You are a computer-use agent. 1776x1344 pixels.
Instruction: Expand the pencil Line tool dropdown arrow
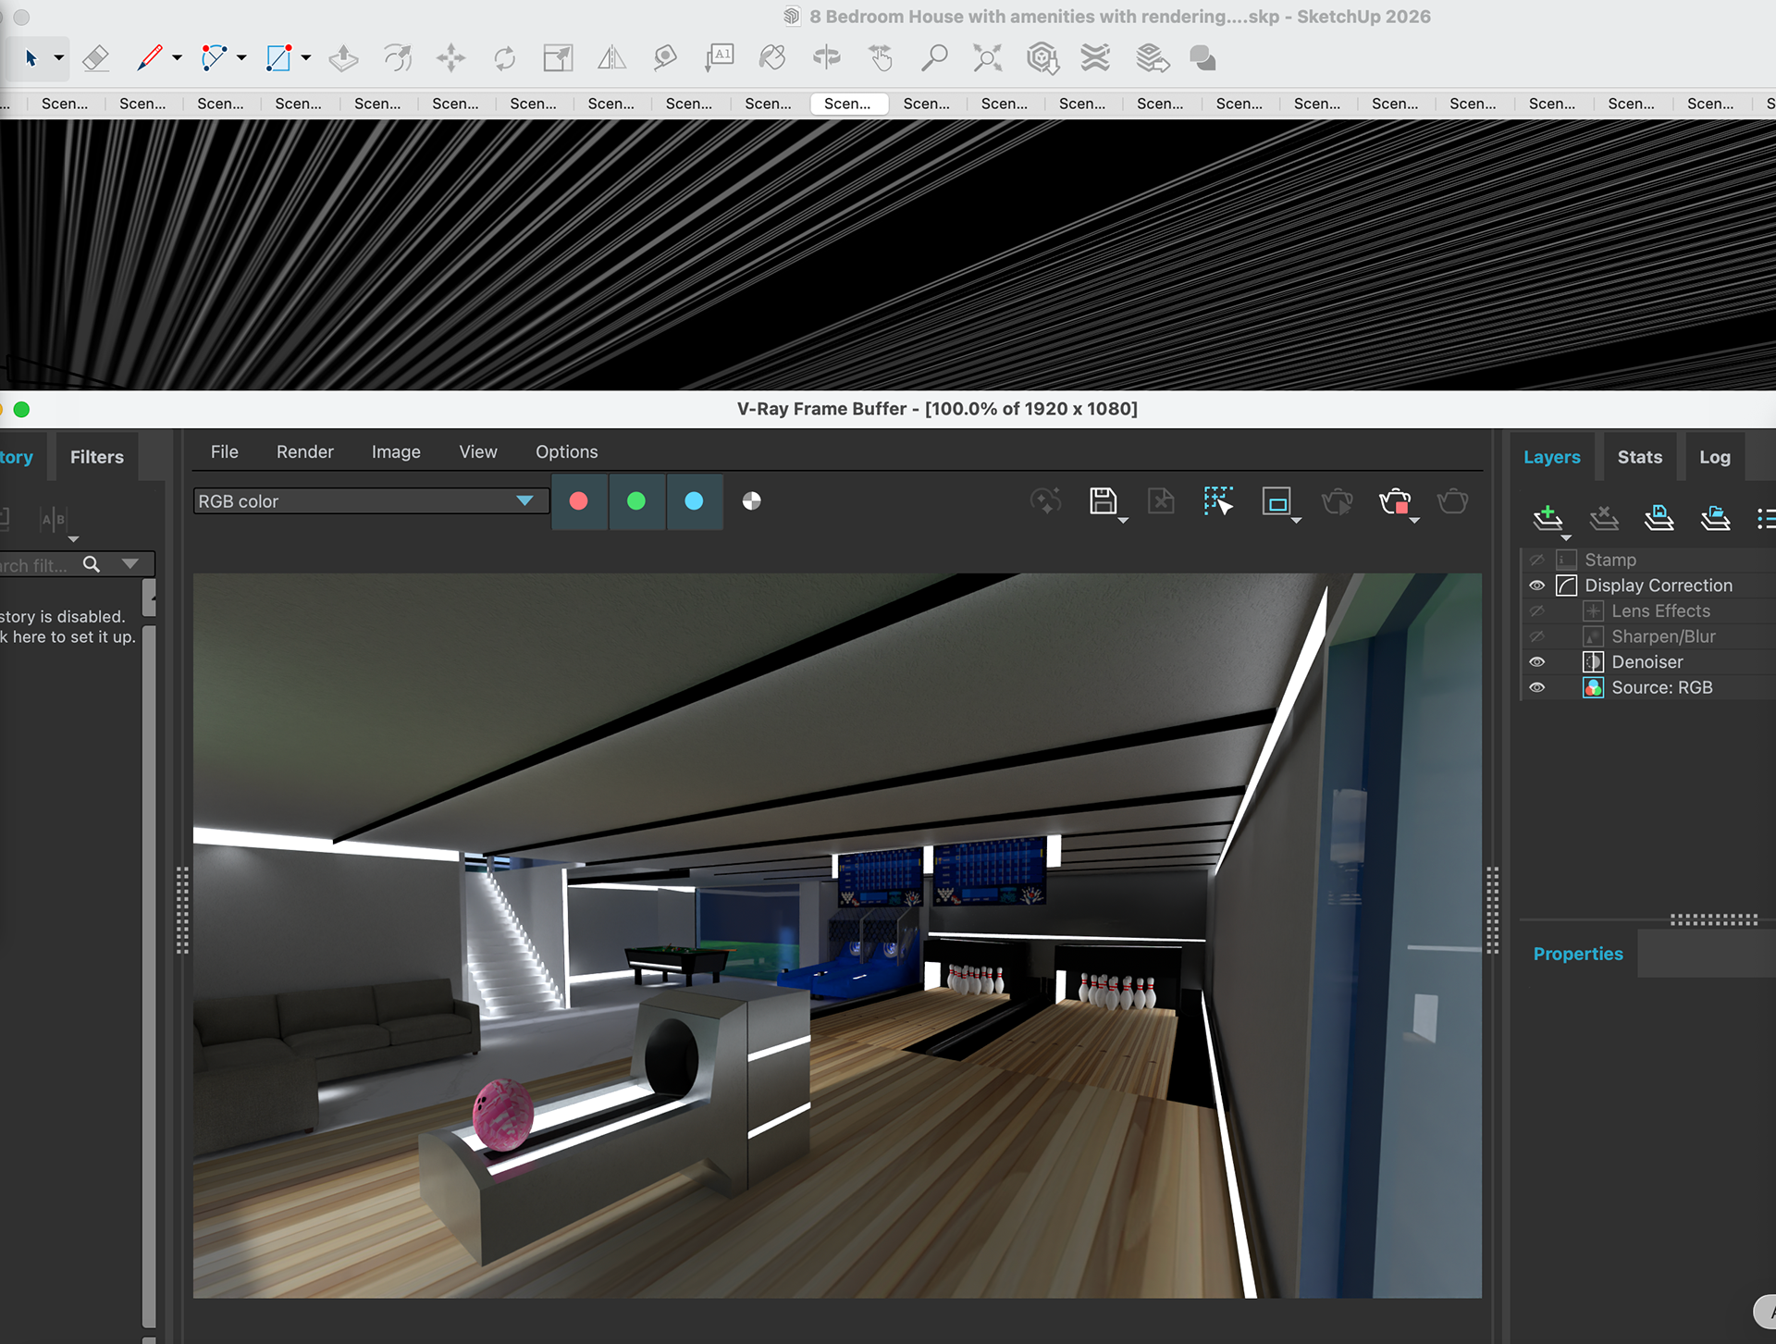point(177,58)
